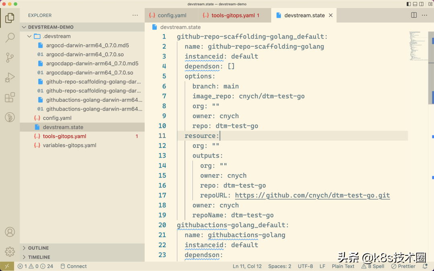434x271 pixels.
Task: Click the editor vertical scrollbar
Action: pyautogui.click(x=431, y=68)
